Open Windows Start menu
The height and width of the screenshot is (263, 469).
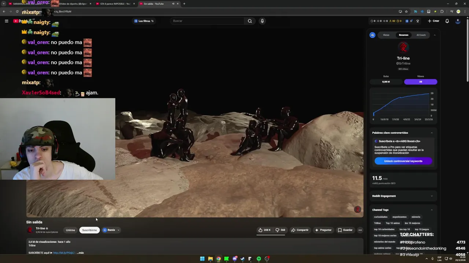coord(202,259)
